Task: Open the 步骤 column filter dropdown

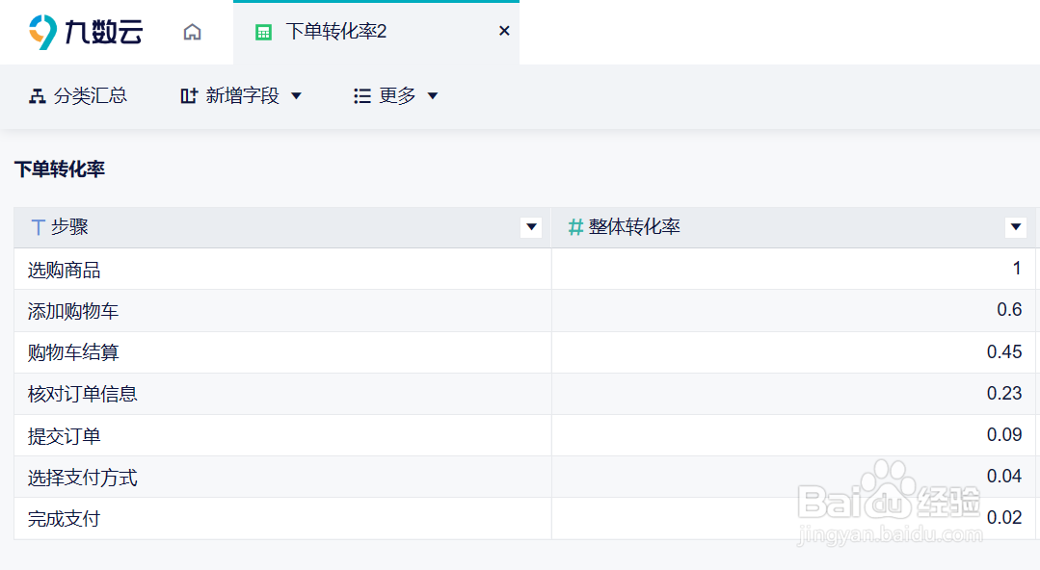Action: click(531, 227)
